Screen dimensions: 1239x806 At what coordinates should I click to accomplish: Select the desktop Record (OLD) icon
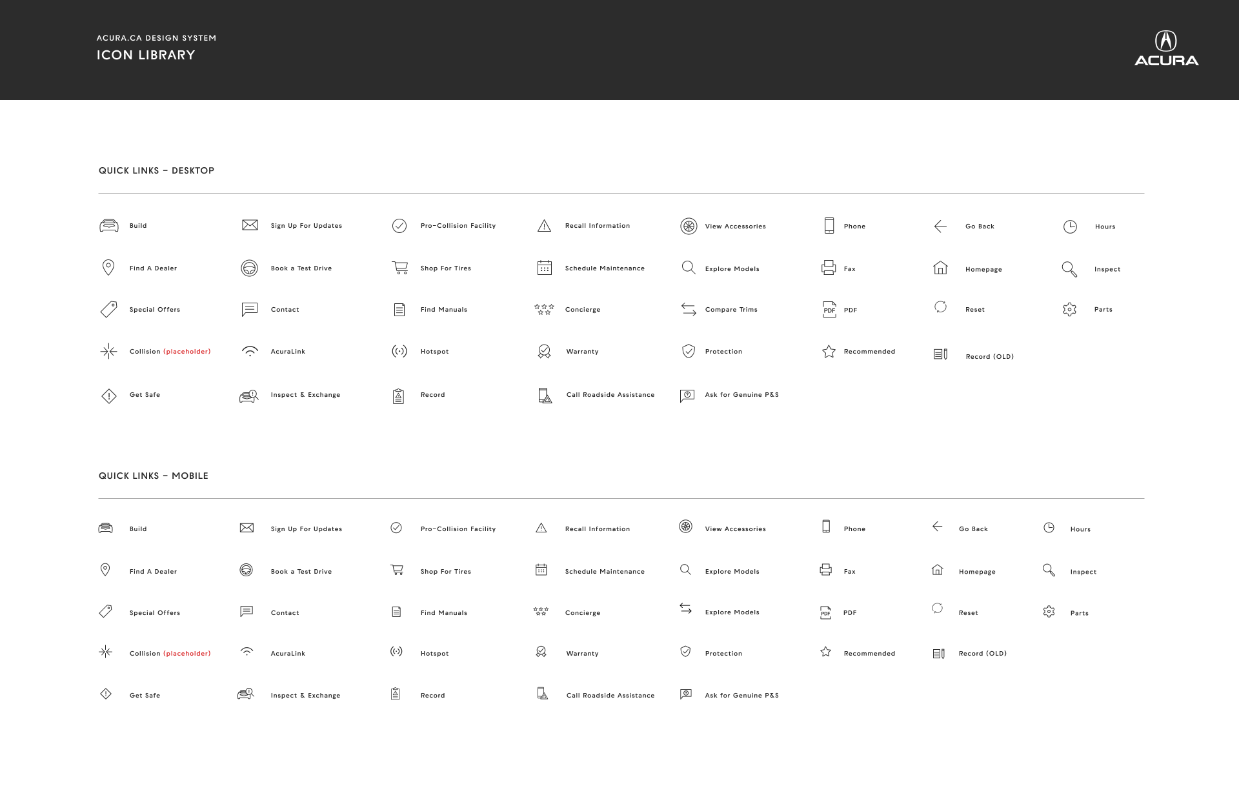pyautogui.click(x=941, y=354)
